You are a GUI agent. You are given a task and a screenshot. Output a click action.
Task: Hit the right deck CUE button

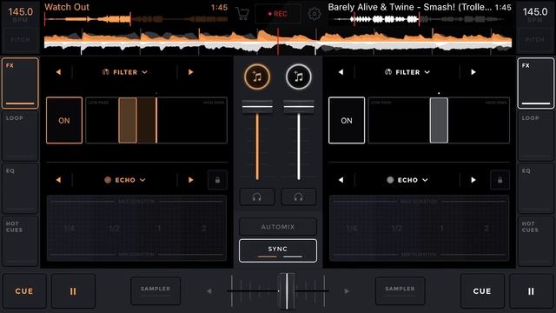(x=482, y=291)
